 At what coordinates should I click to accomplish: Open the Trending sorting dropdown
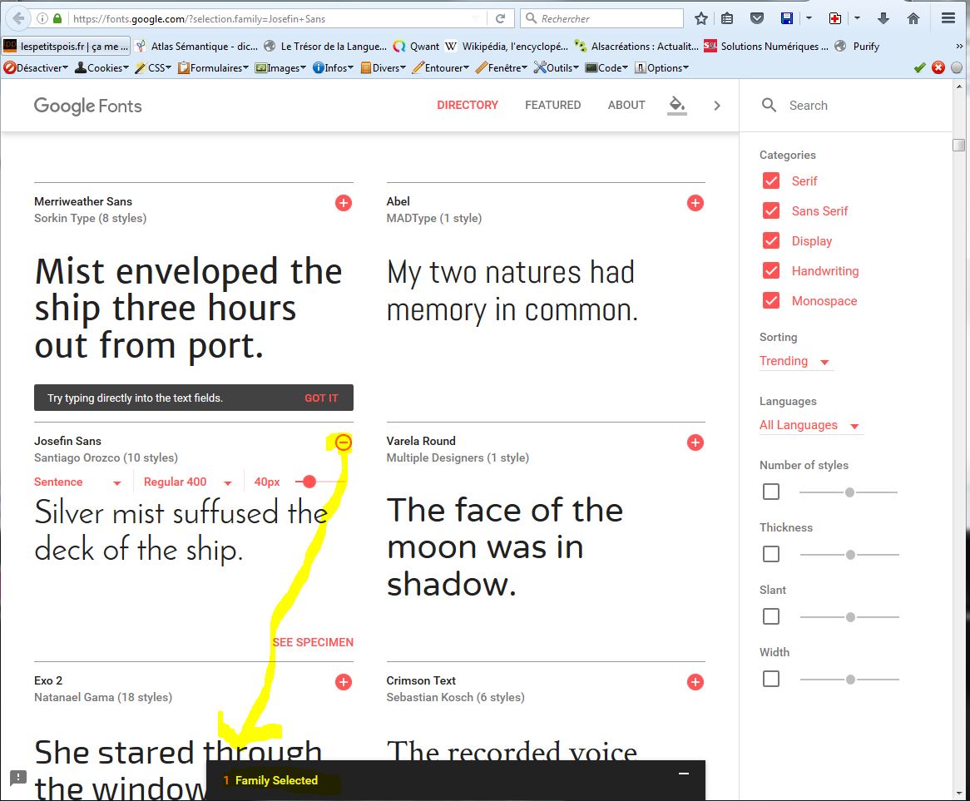pyautogui.click(x=794, y=361)
